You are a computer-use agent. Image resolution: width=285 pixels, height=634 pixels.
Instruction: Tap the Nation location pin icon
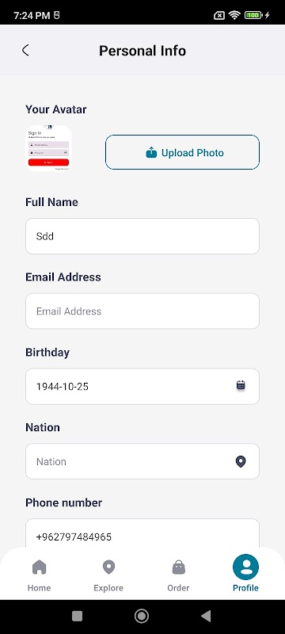click(x=241, y=461)
